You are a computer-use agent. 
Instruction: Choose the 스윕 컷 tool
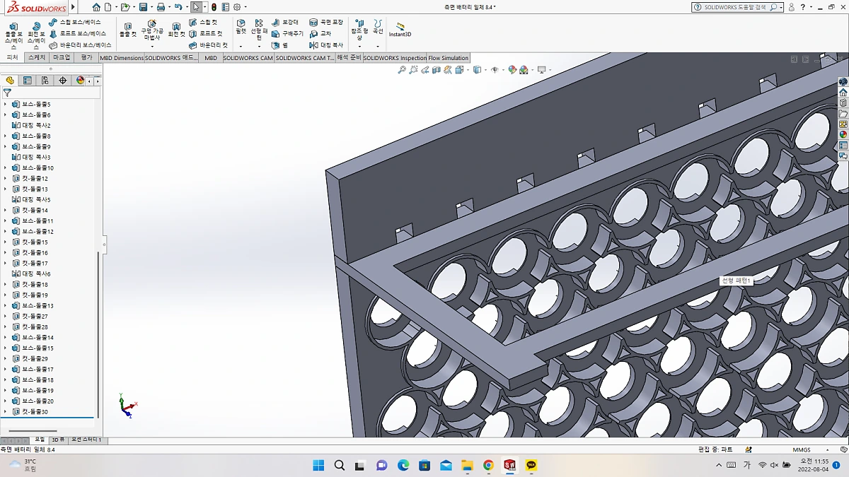click(x=203, y=22)
